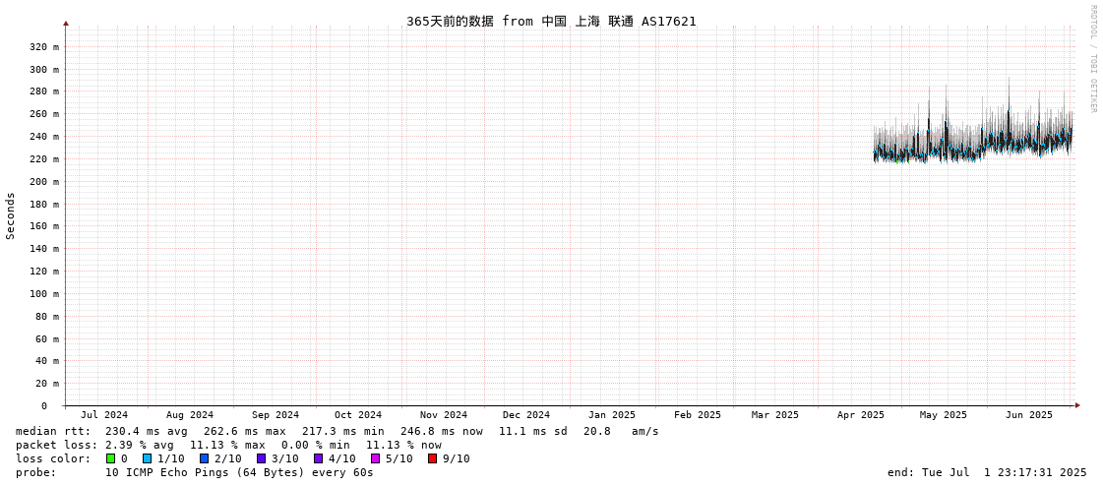Click the Sep 2024 axis label
The width and height of the screenshot is (1103, 486).
click(276, 415)
